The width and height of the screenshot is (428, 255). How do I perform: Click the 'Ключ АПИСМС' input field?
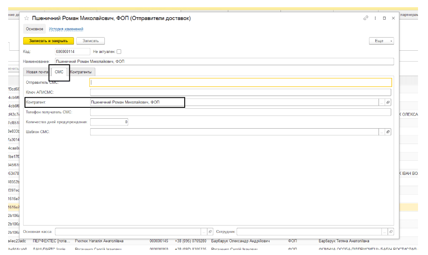tap(241, 92)
